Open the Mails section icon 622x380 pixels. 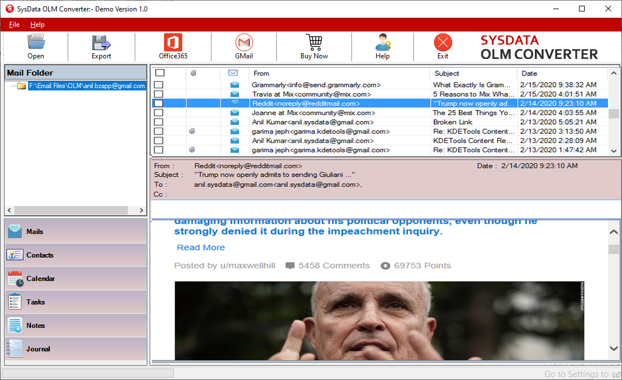[x=15, y=232]
